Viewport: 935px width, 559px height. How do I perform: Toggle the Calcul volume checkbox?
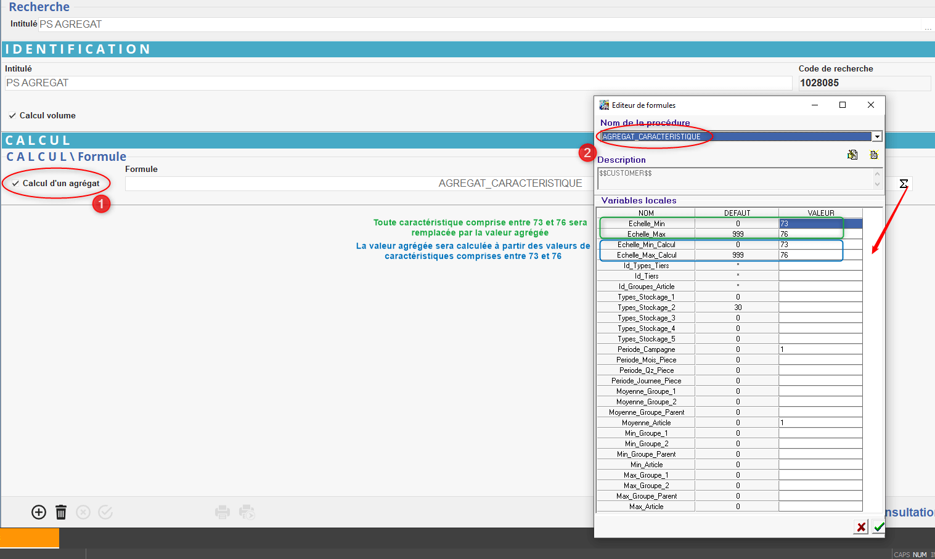pos(12,116)
